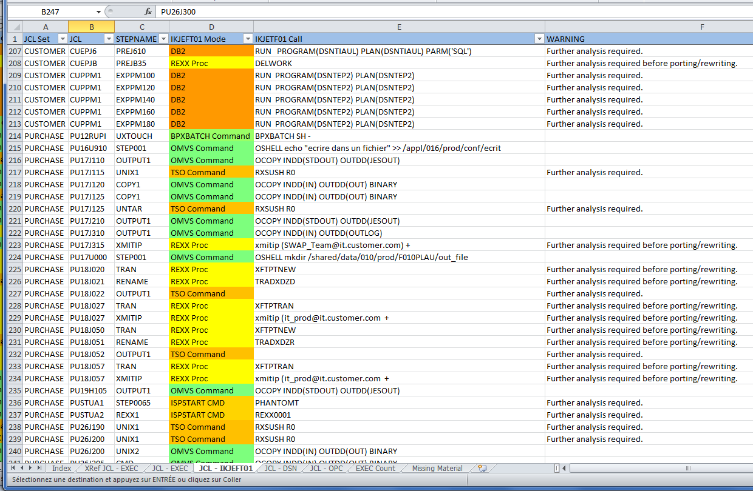This screenshot has width=753, height=491.
Task: Switch to the XRef JCL - EXEC tab
Action: [111, 468]
